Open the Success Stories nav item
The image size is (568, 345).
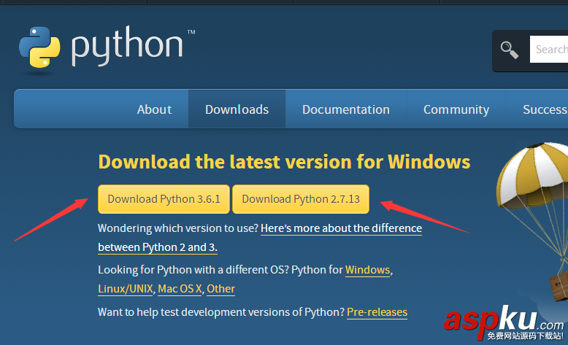pyautogui.click(x=545, y=109)
